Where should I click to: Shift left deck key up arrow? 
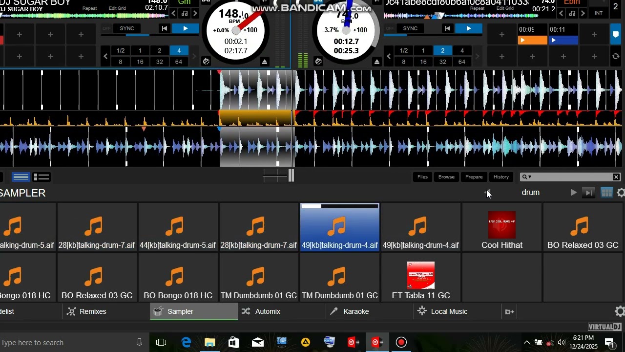(195, 13)
